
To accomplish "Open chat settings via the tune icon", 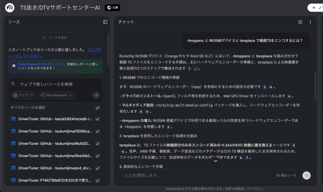I will pyautogui.click(x=300, y=22).
